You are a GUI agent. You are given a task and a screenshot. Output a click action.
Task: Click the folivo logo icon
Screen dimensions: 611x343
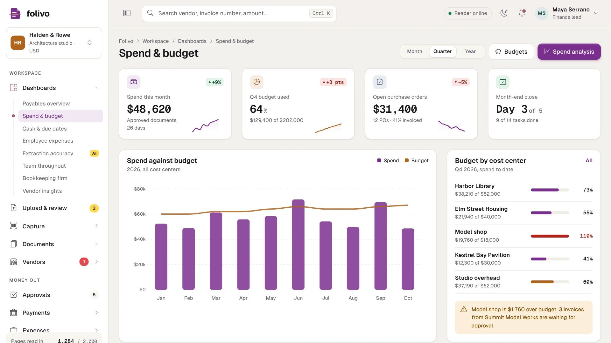click(x=15, y=13)
